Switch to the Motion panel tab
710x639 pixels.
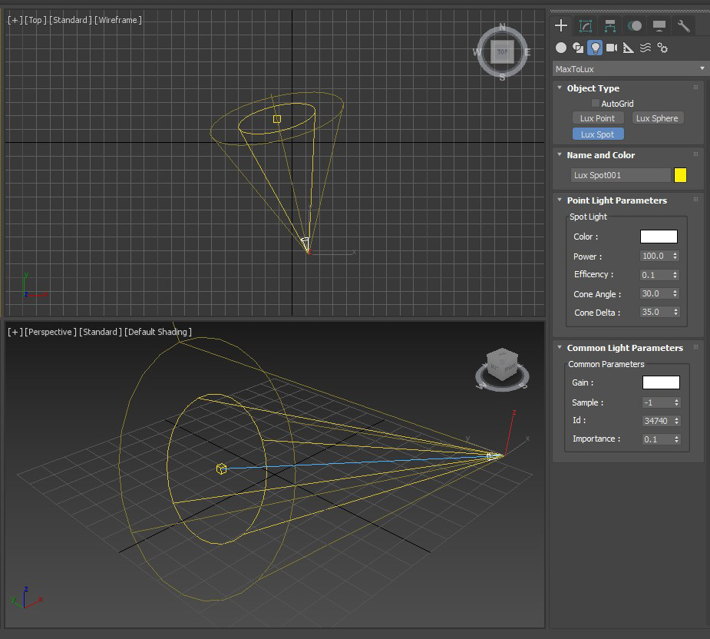pos(635,26)
